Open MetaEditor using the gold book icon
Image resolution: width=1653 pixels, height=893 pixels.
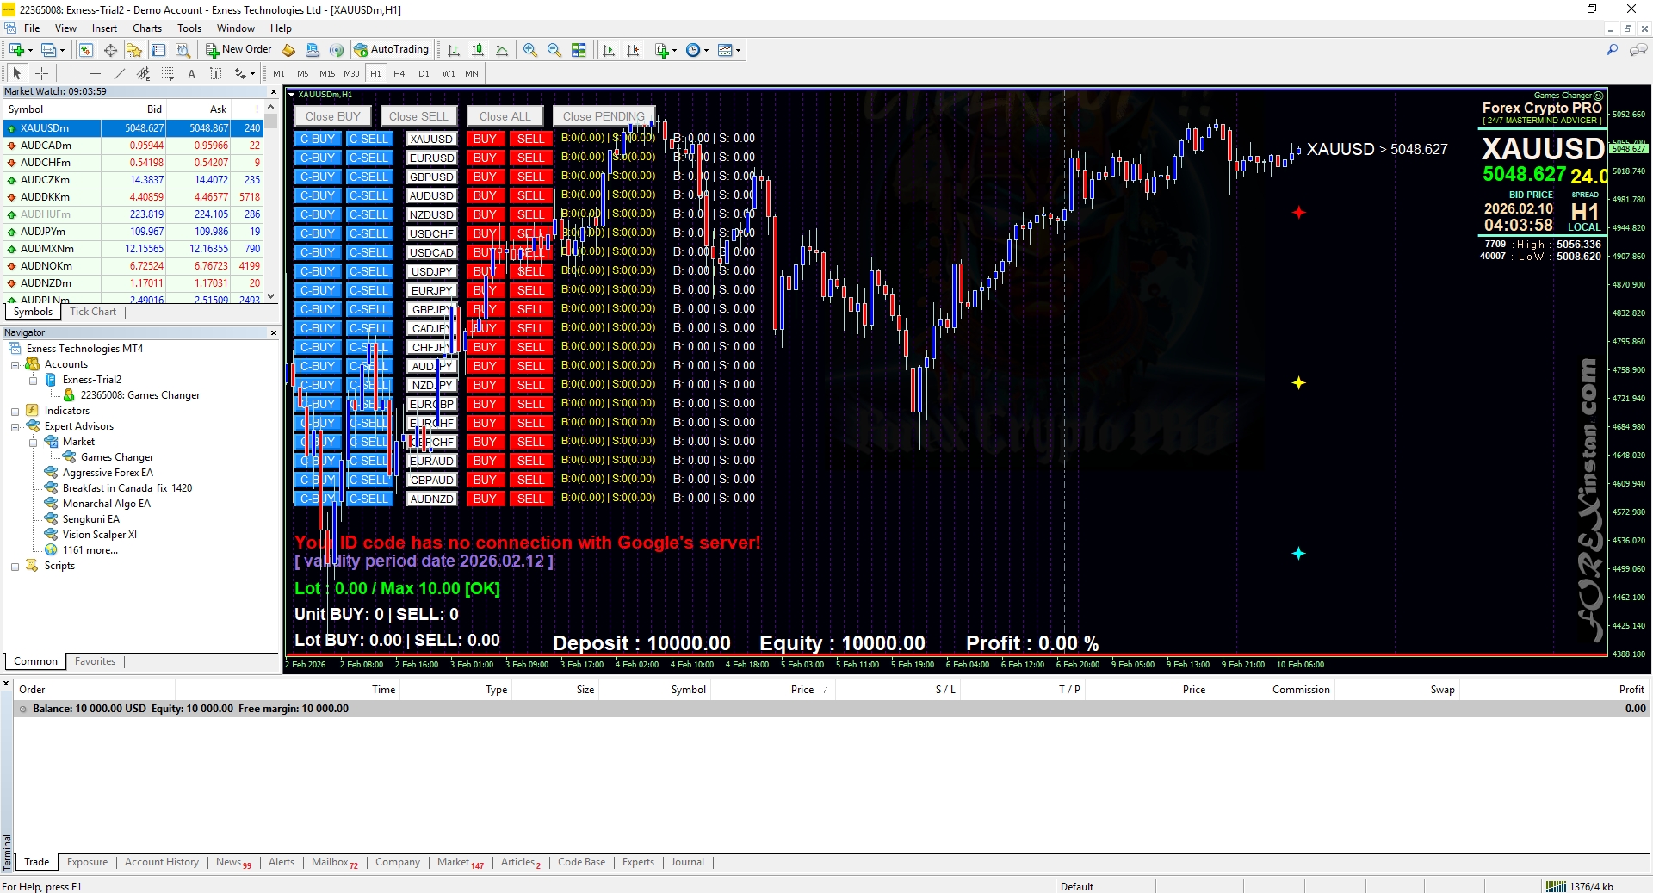tap(289, 50)
